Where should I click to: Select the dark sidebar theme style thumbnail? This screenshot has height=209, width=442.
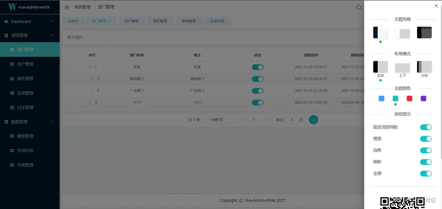click(x=380, y=32)
